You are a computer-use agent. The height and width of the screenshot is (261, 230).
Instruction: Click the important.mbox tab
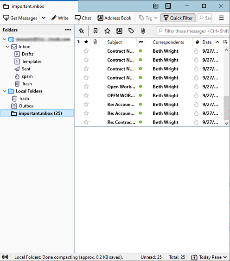(39, 6)
